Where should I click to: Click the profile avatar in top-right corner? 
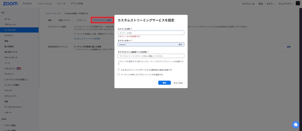click(298, 4)
